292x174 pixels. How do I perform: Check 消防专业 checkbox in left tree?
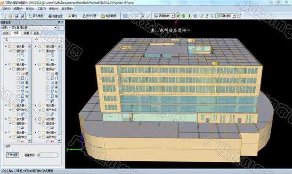coord(14,137)
